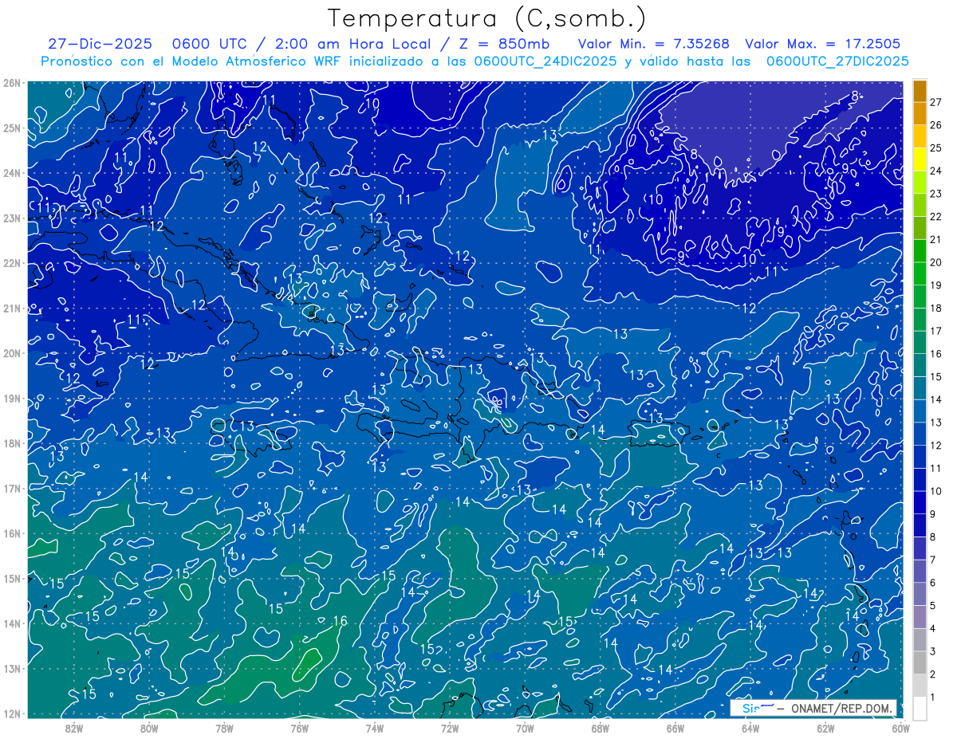Click the 66W longitude axis label
957x739 pixels.
[x=675, y=727]
